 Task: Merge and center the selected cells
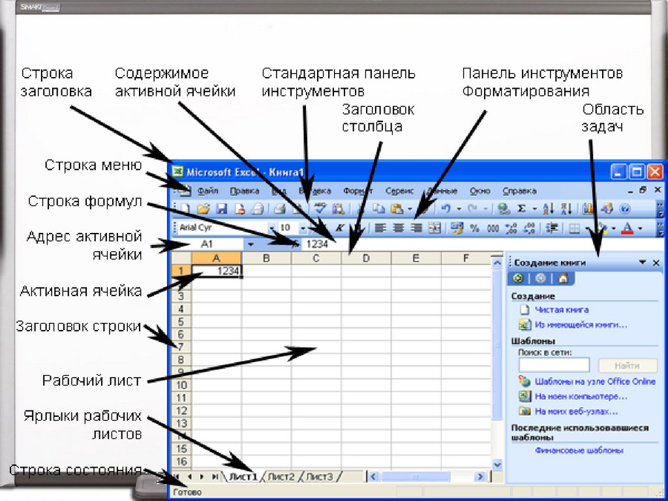pos(434,228)
